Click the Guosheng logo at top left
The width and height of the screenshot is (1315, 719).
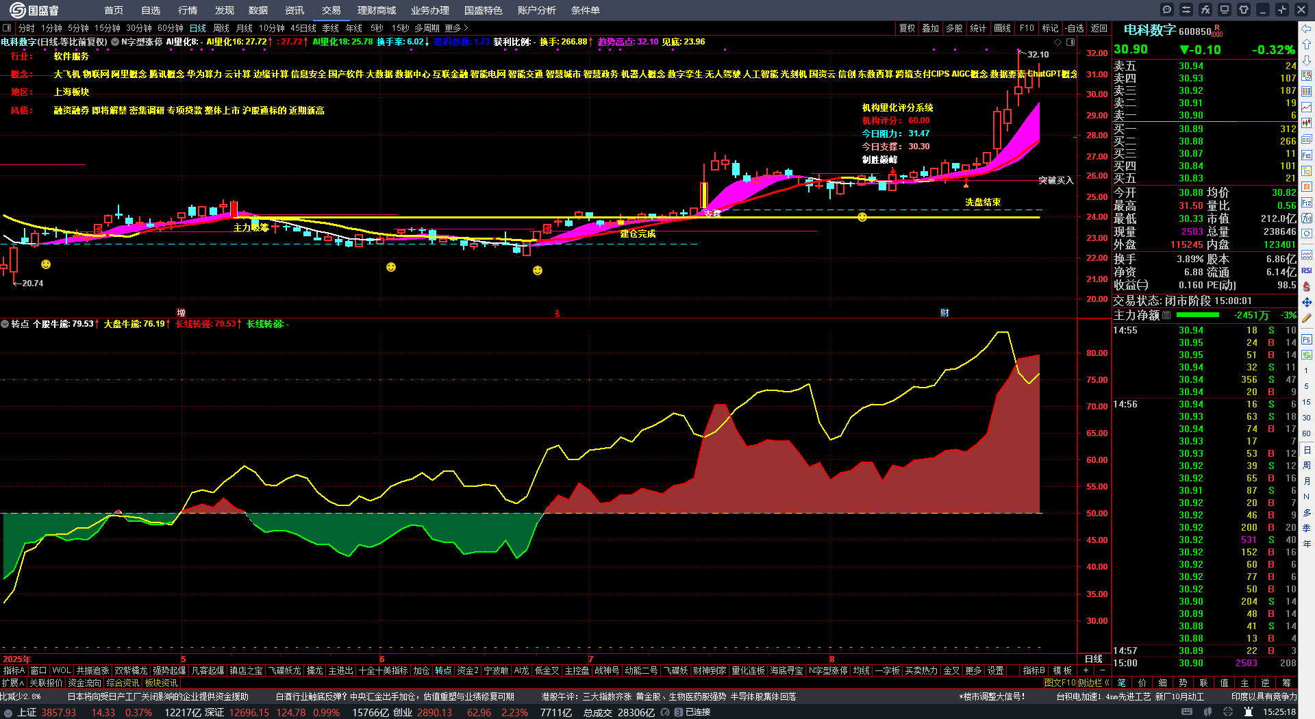coord(34,10)
